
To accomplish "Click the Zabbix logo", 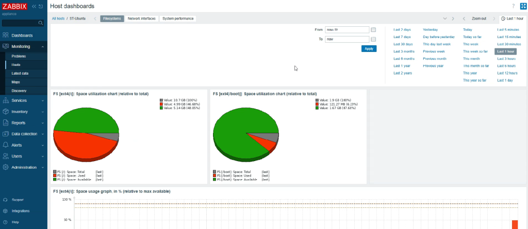I will [14, 6].
